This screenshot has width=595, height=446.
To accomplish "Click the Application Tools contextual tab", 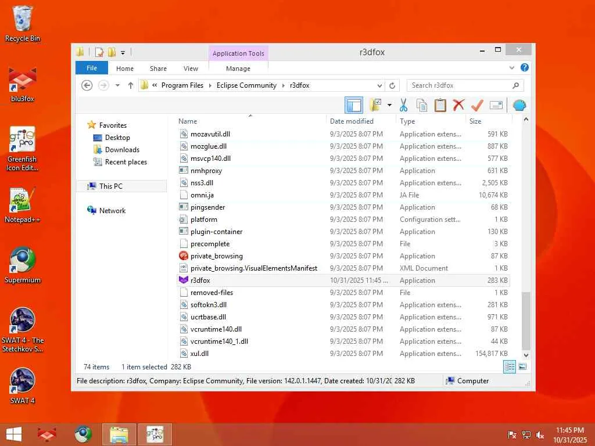I will point(238,53).
